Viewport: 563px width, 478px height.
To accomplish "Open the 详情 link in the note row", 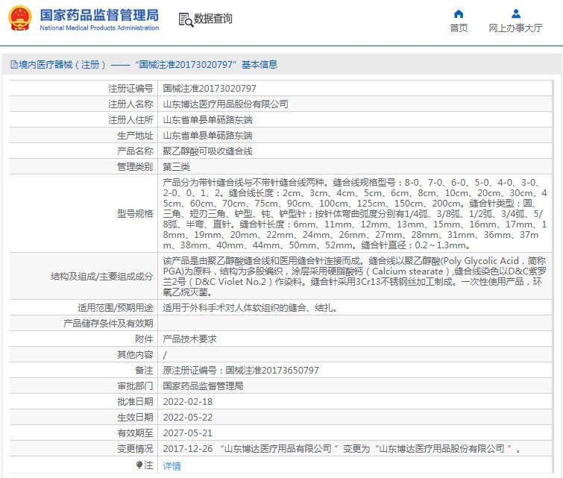I will 172,465.
